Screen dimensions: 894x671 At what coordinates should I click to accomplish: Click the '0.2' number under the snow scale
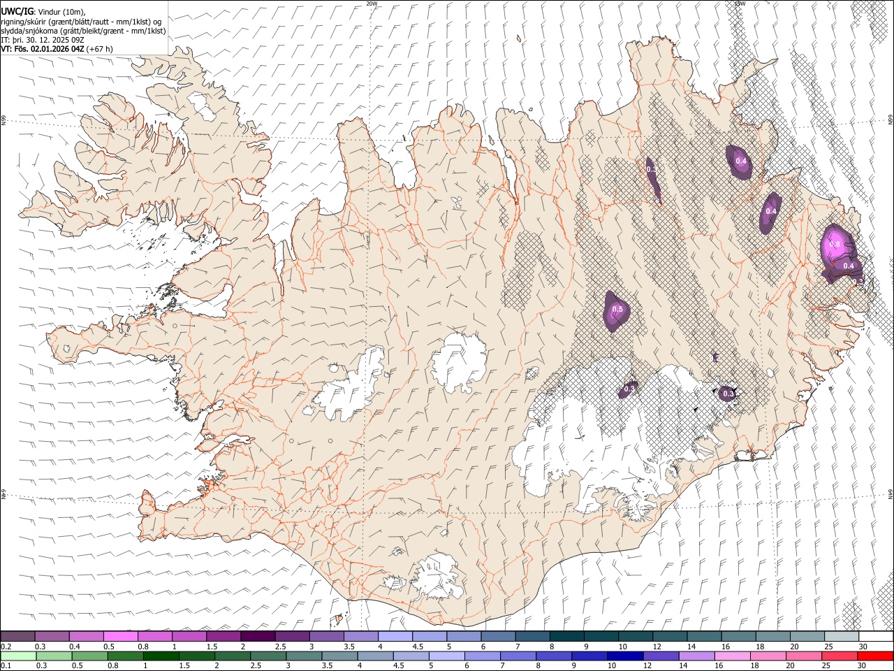(x=6, y=647)
